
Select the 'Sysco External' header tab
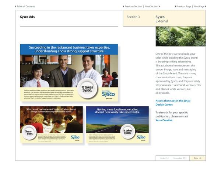click(x=161, y=19)
